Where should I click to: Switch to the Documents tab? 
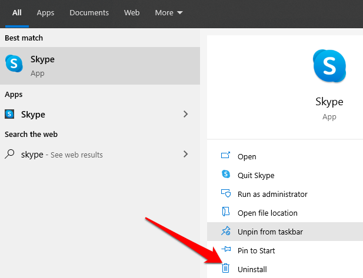89,12
